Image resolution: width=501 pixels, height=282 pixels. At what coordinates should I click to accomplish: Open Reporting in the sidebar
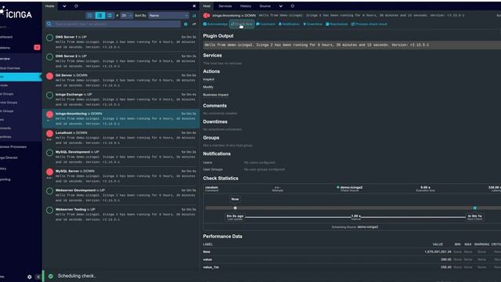[5, 179]
